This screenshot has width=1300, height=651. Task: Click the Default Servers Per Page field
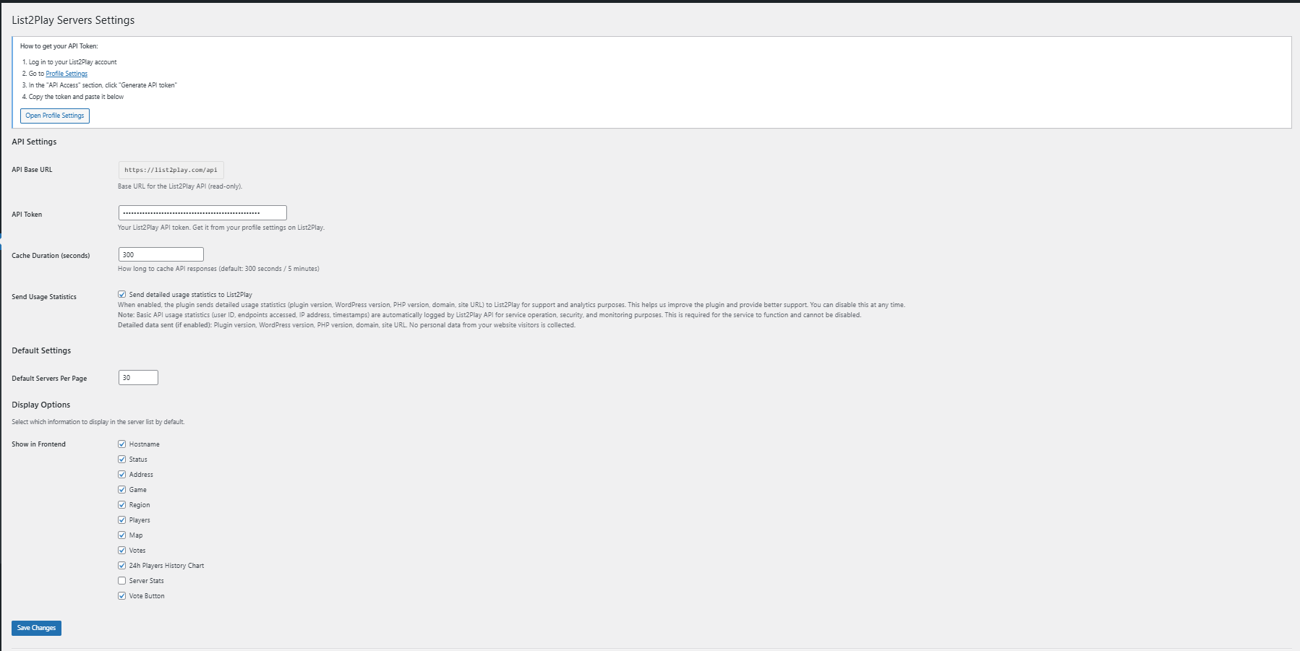click(138, 378)
